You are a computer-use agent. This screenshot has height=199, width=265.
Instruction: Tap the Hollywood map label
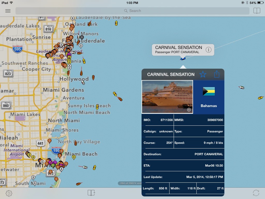tap(74, 79)
